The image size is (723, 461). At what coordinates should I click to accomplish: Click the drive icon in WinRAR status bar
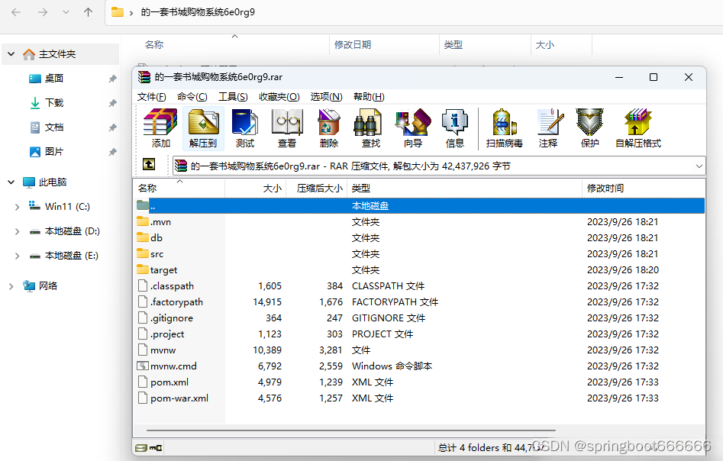(141, 447)
